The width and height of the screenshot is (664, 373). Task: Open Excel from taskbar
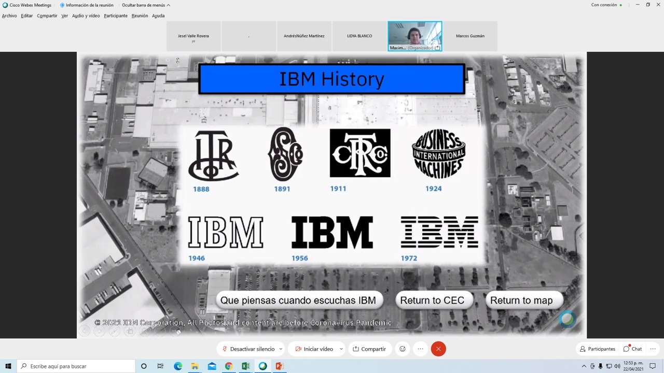tap(245, 366)
